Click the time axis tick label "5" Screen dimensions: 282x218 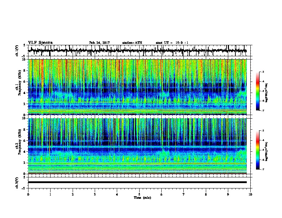click(x=139, y=194)
